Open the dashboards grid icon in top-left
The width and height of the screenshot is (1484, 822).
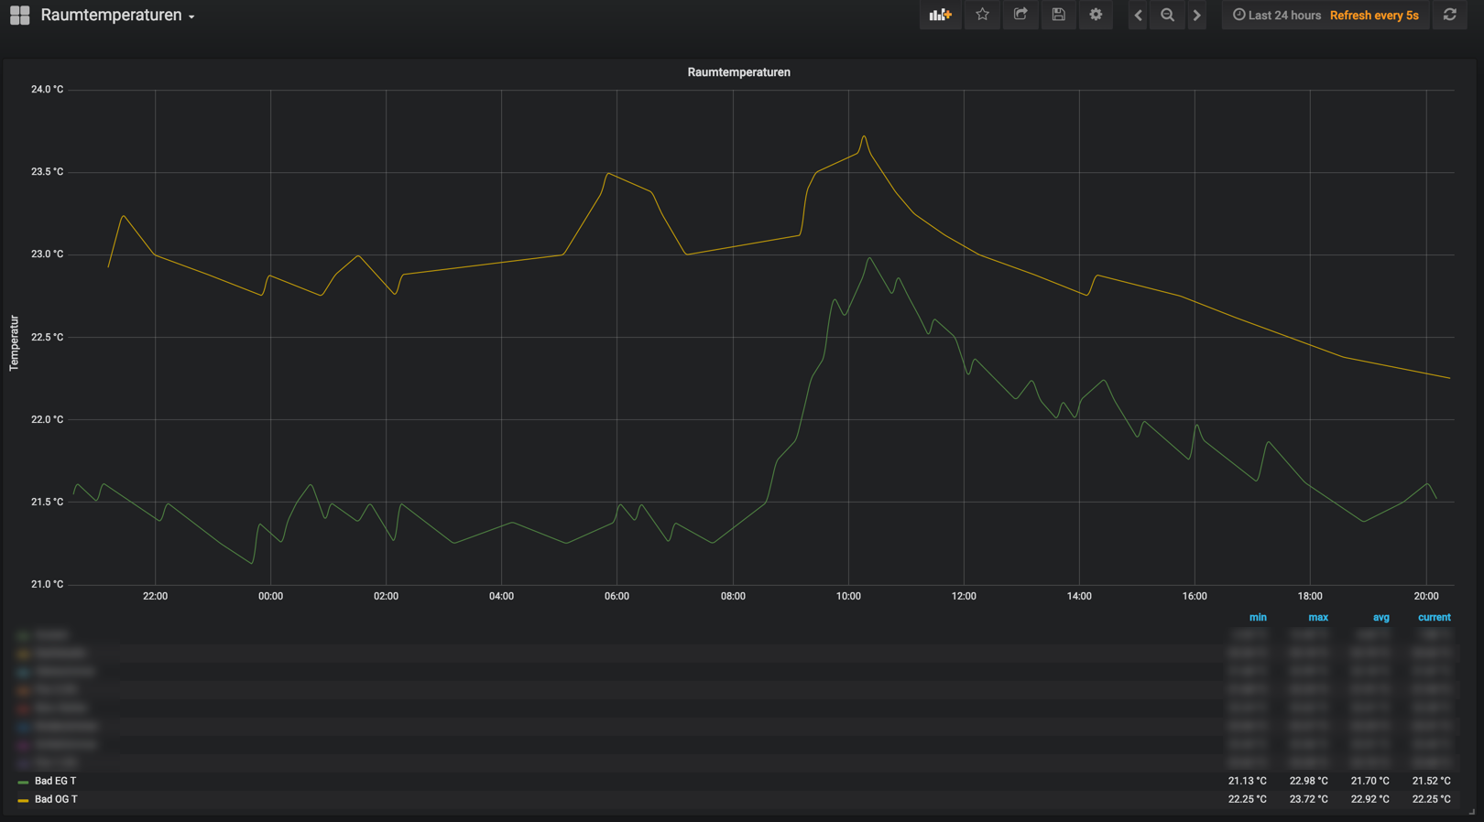point(19,15)
